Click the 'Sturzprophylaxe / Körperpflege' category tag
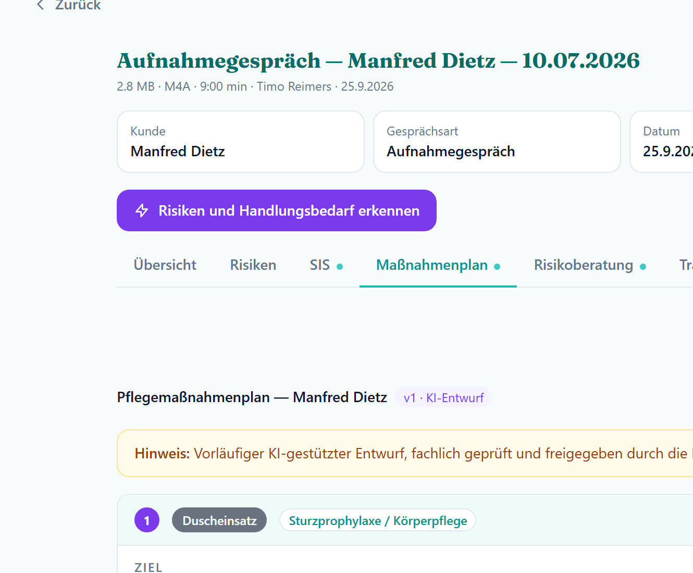Screen dimensions: 693x573 tap(378, 520)
